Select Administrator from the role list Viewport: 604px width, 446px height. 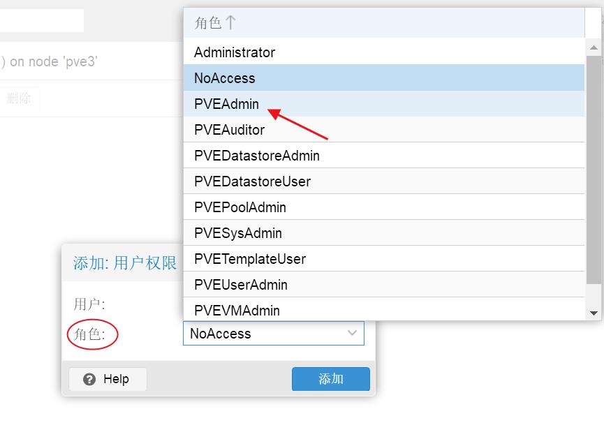[x=383, y=52]
